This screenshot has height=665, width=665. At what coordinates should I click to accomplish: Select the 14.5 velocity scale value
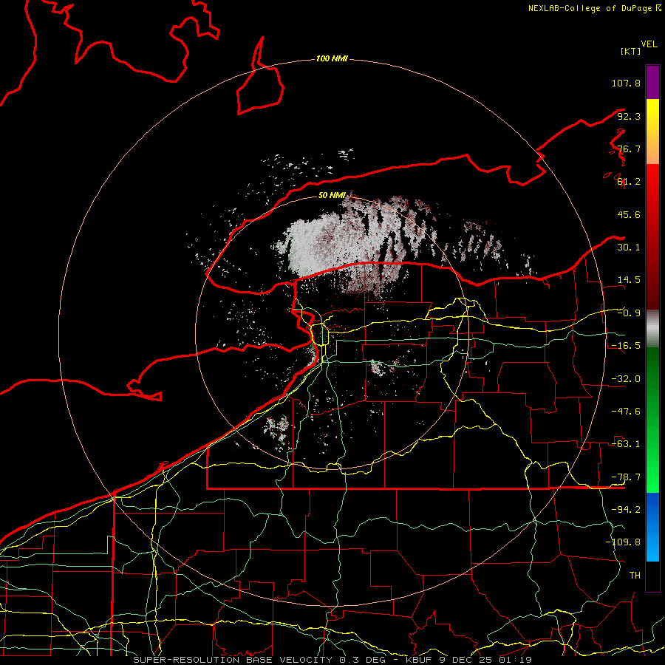click(x=629, y=280)
